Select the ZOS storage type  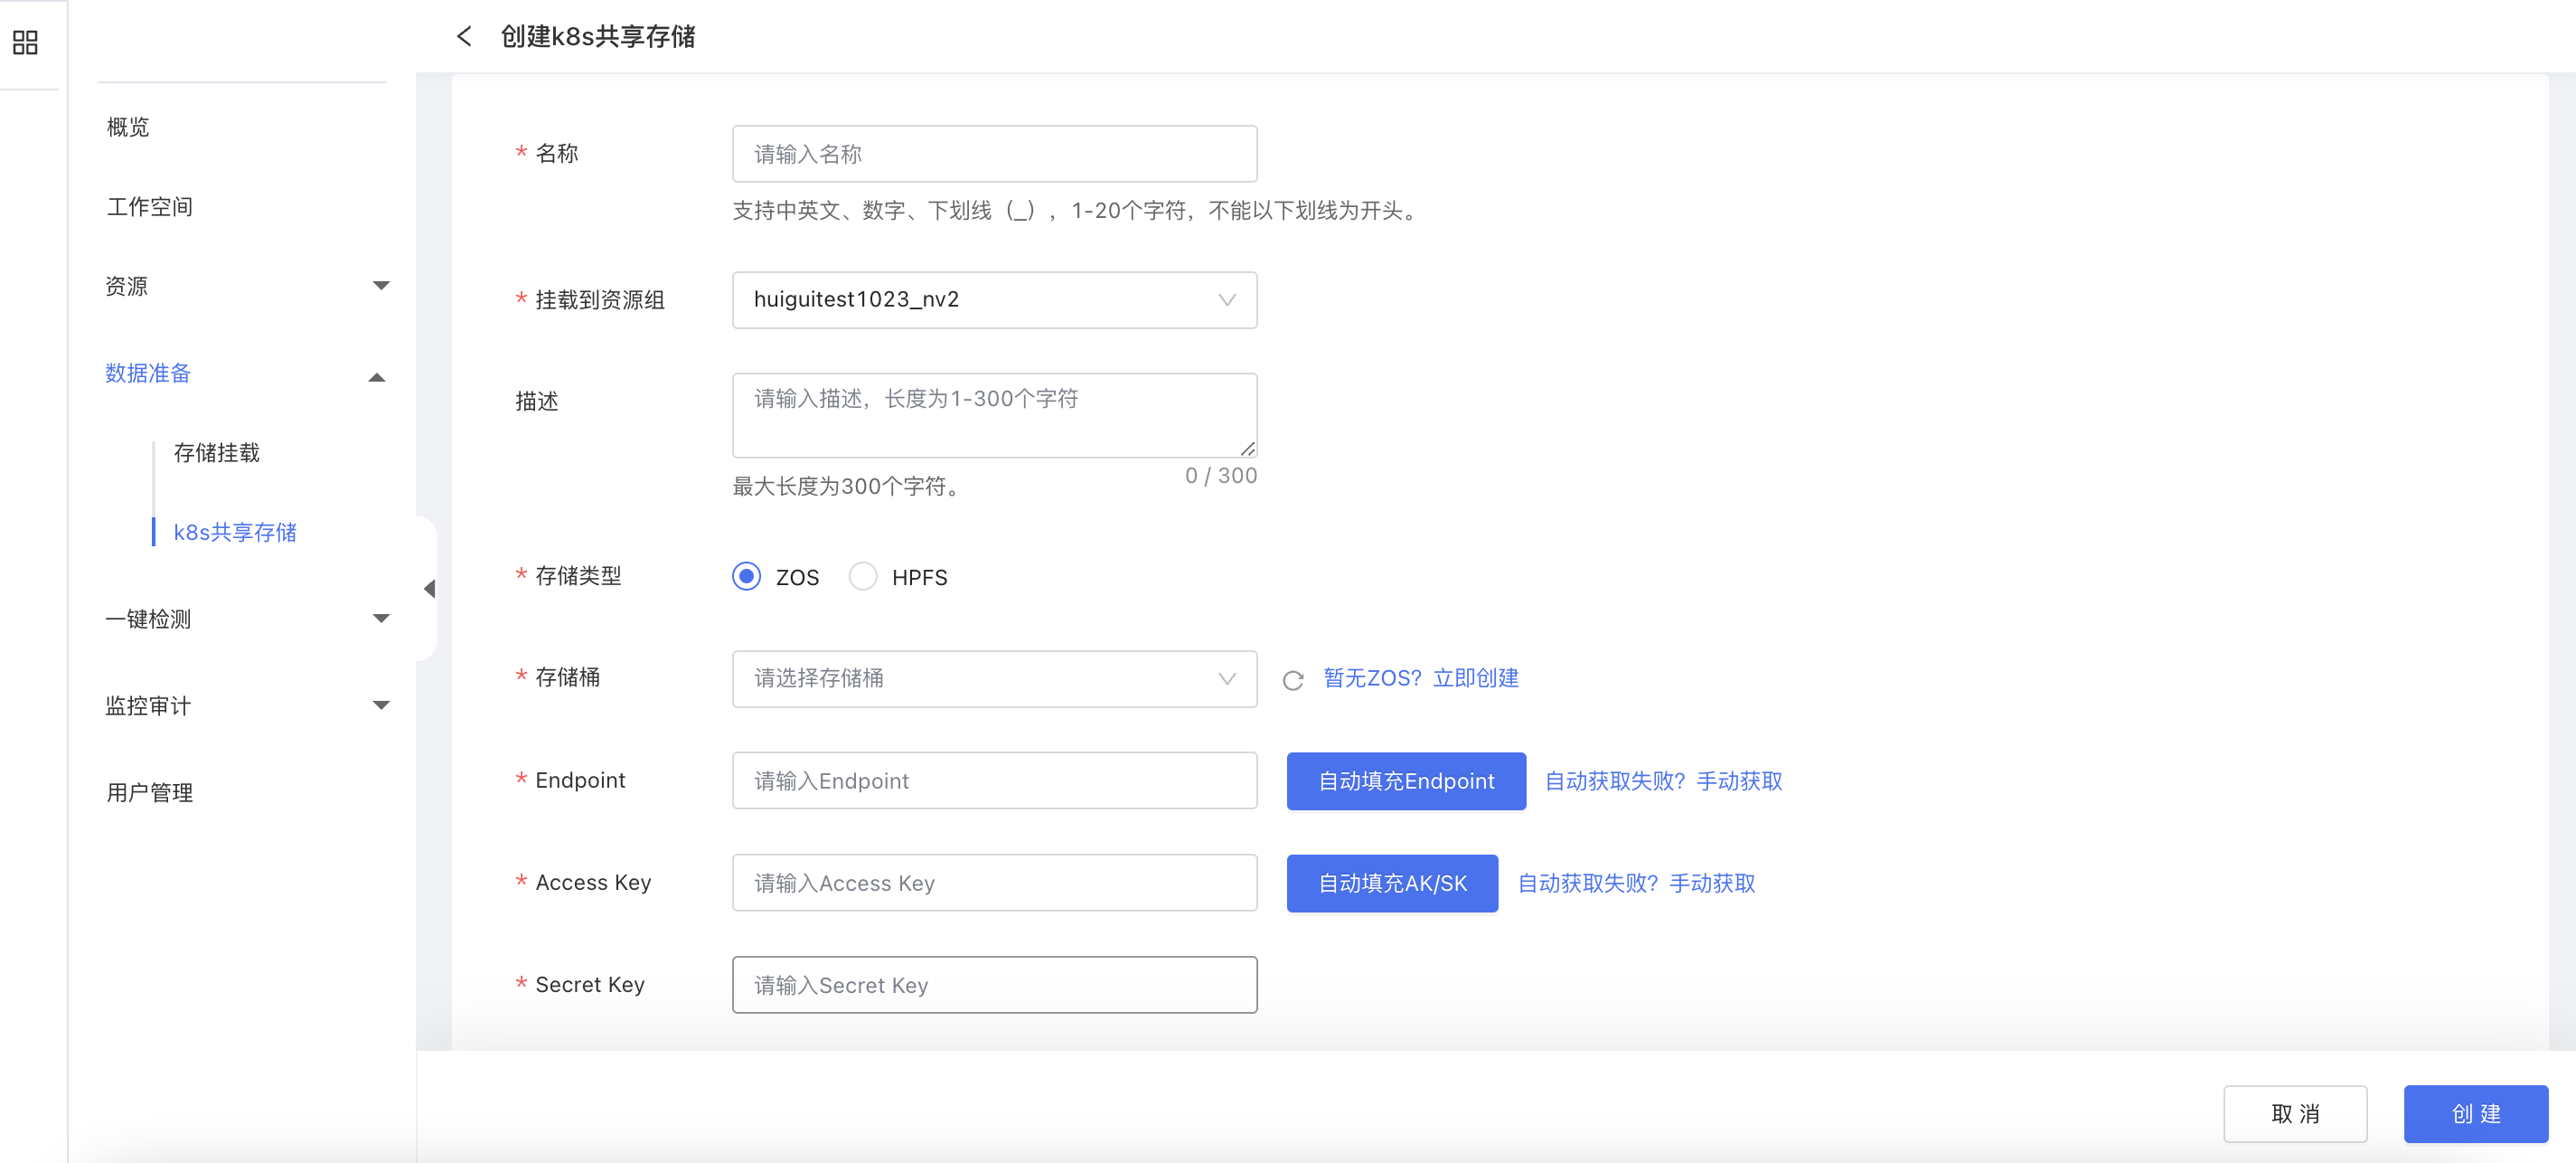pyautogui.click(x=746, y=578)
